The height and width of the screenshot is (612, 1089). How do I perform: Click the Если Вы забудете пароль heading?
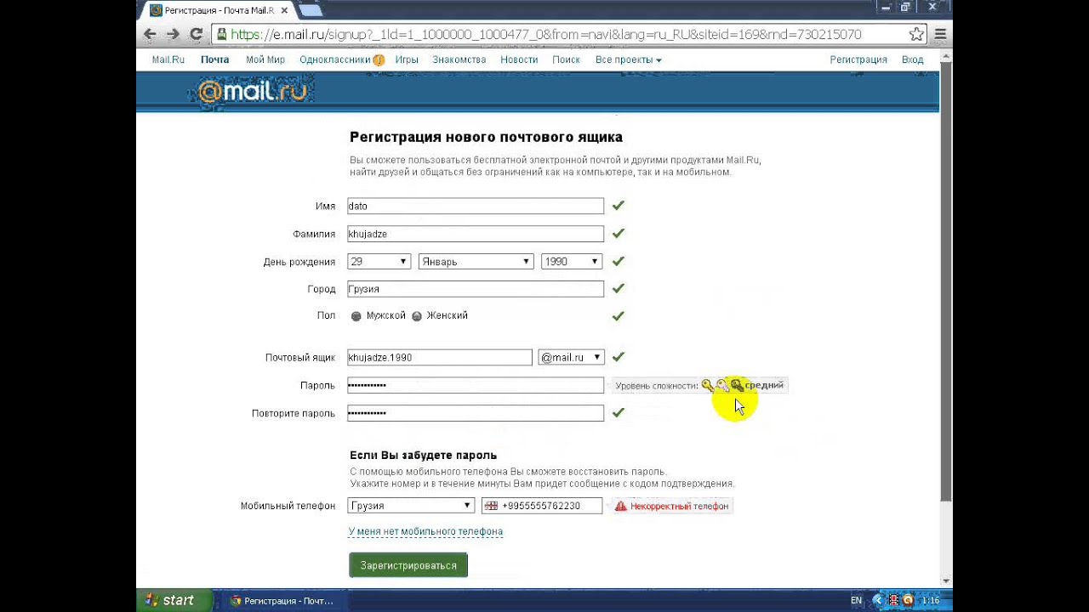[x=423, y=456]
